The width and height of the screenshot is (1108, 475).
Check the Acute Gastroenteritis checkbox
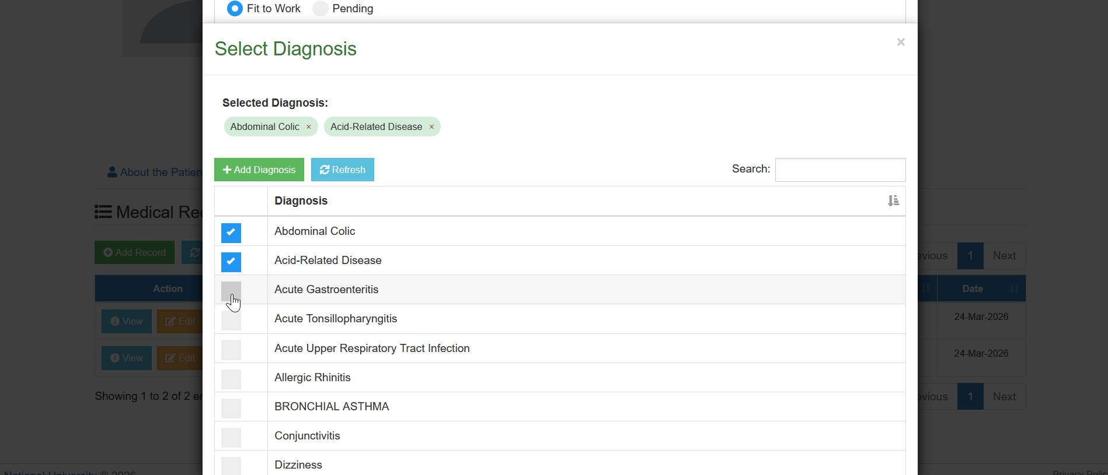[x=231, y=291]
